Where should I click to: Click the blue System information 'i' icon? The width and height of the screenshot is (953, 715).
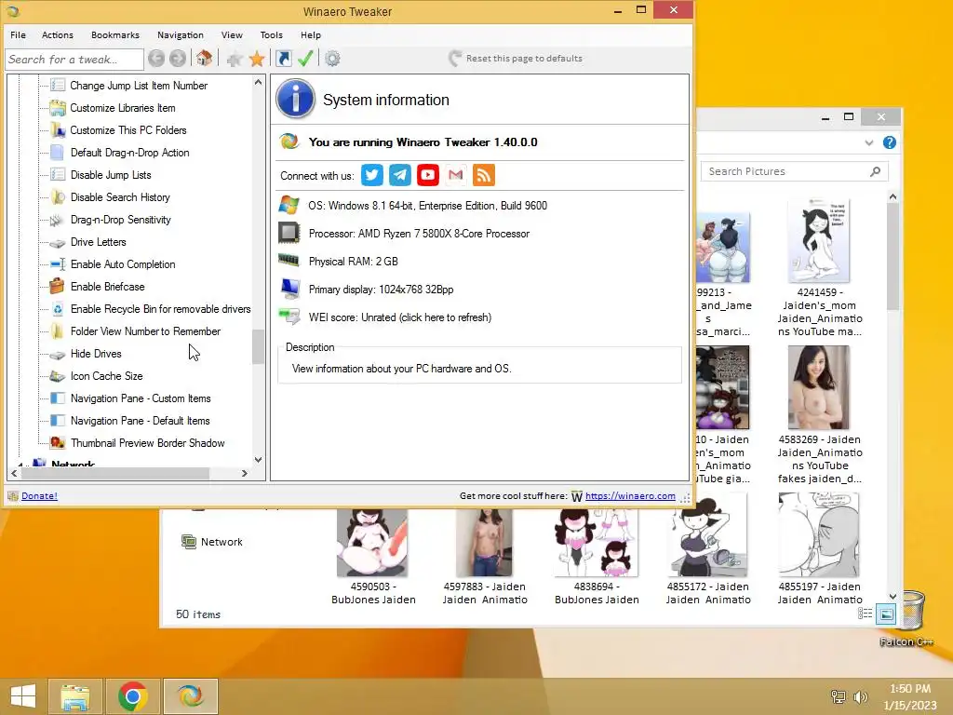pyautogui.click(x=295, y=99)
